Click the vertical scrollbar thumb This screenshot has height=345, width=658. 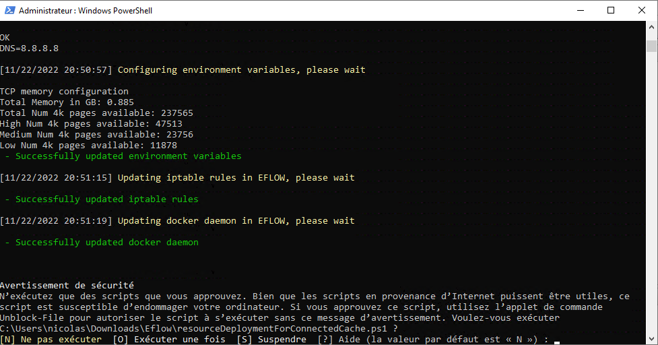click(651, 46)
